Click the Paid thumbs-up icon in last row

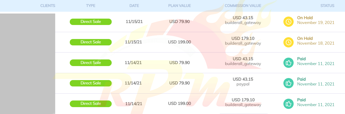[x=289, y=104]
